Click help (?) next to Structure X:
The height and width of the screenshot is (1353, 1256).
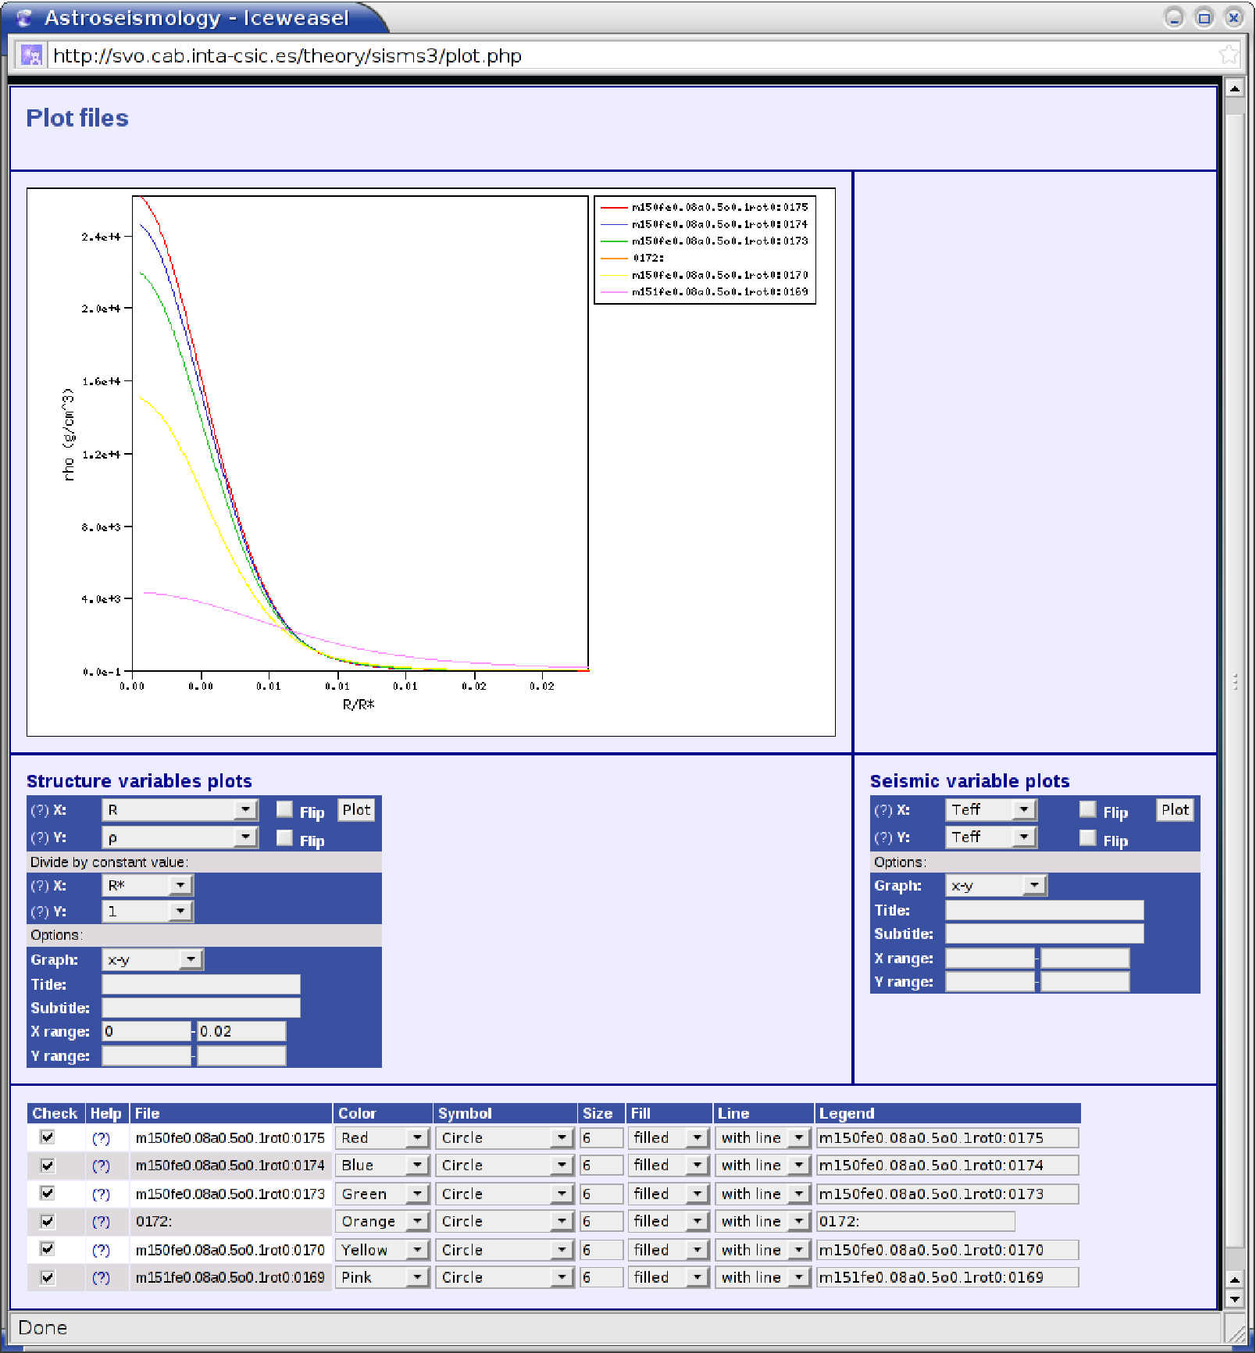[x=39, y=810]
